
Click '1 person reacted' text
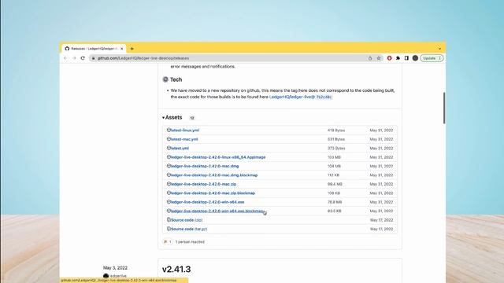190,242
